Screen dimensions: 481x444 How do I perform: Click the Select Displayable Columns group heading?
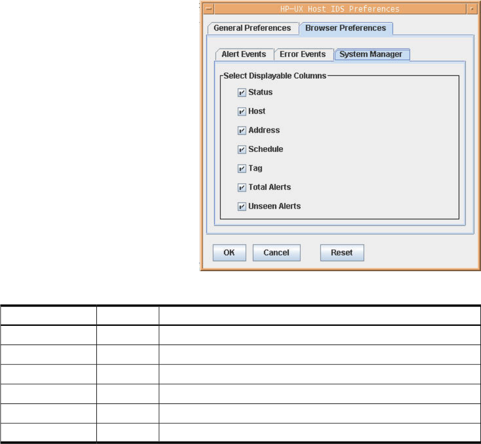(x=275, y=76)
